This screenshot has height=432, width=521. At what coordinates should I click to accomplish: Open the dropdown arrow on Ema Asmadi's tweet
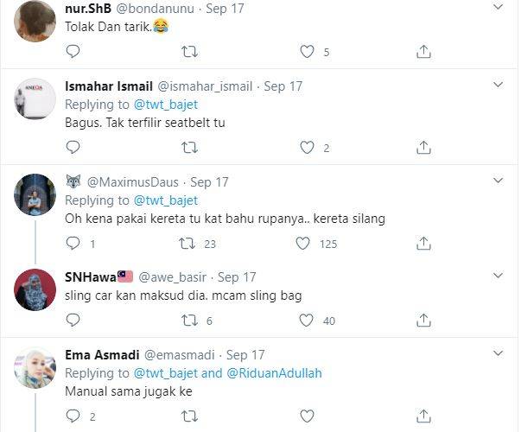click(498, 353)
